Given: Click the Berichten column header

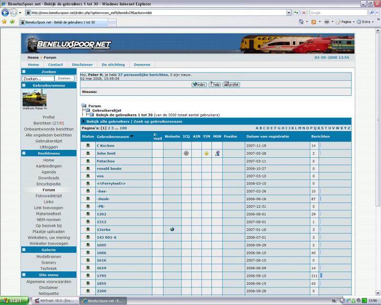Looking at the screenshot, I should tap(320, 136).
